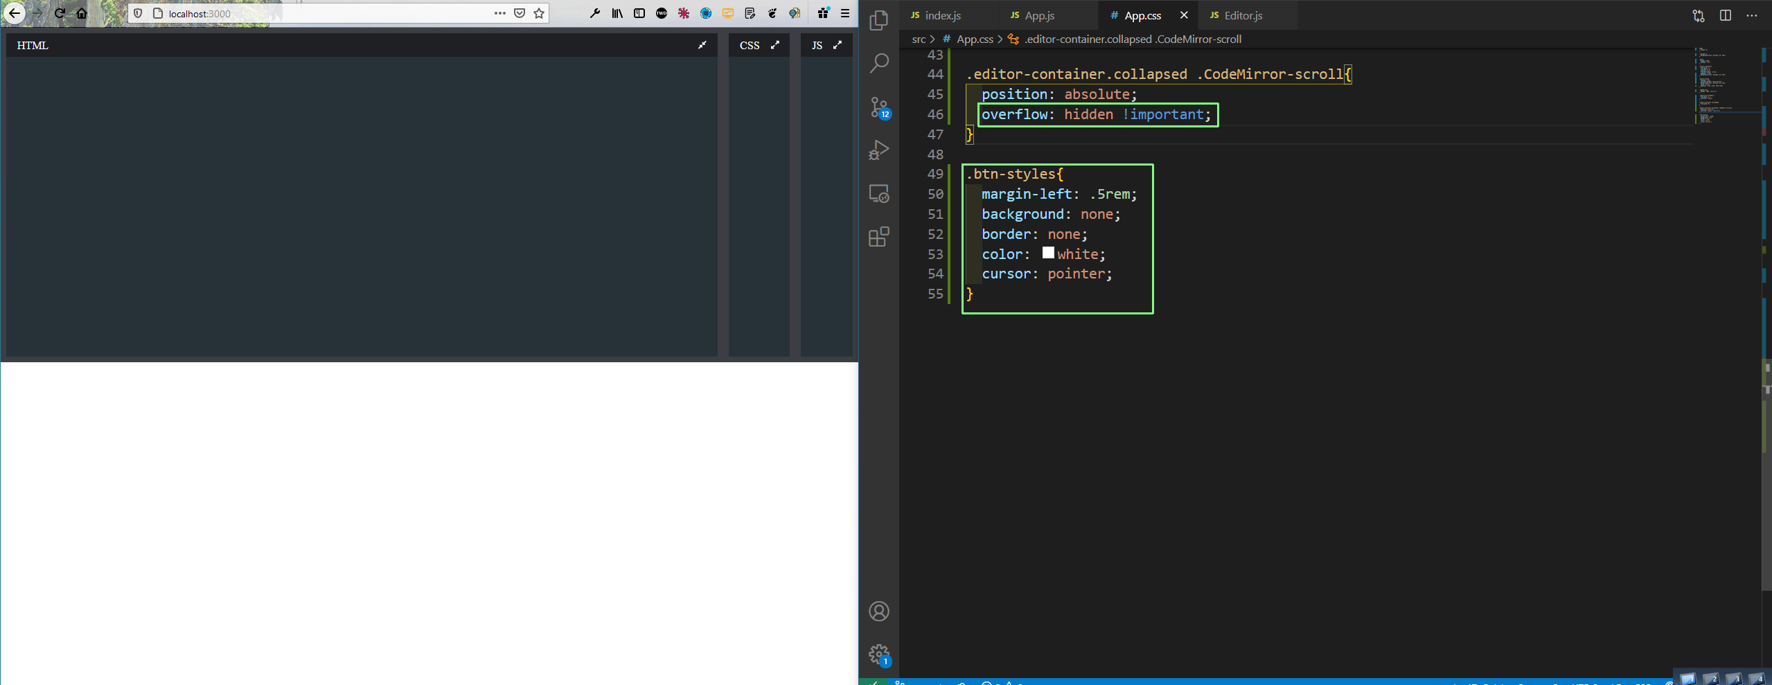
Task: Split the editor to the right
Action: coord(1726,15)
